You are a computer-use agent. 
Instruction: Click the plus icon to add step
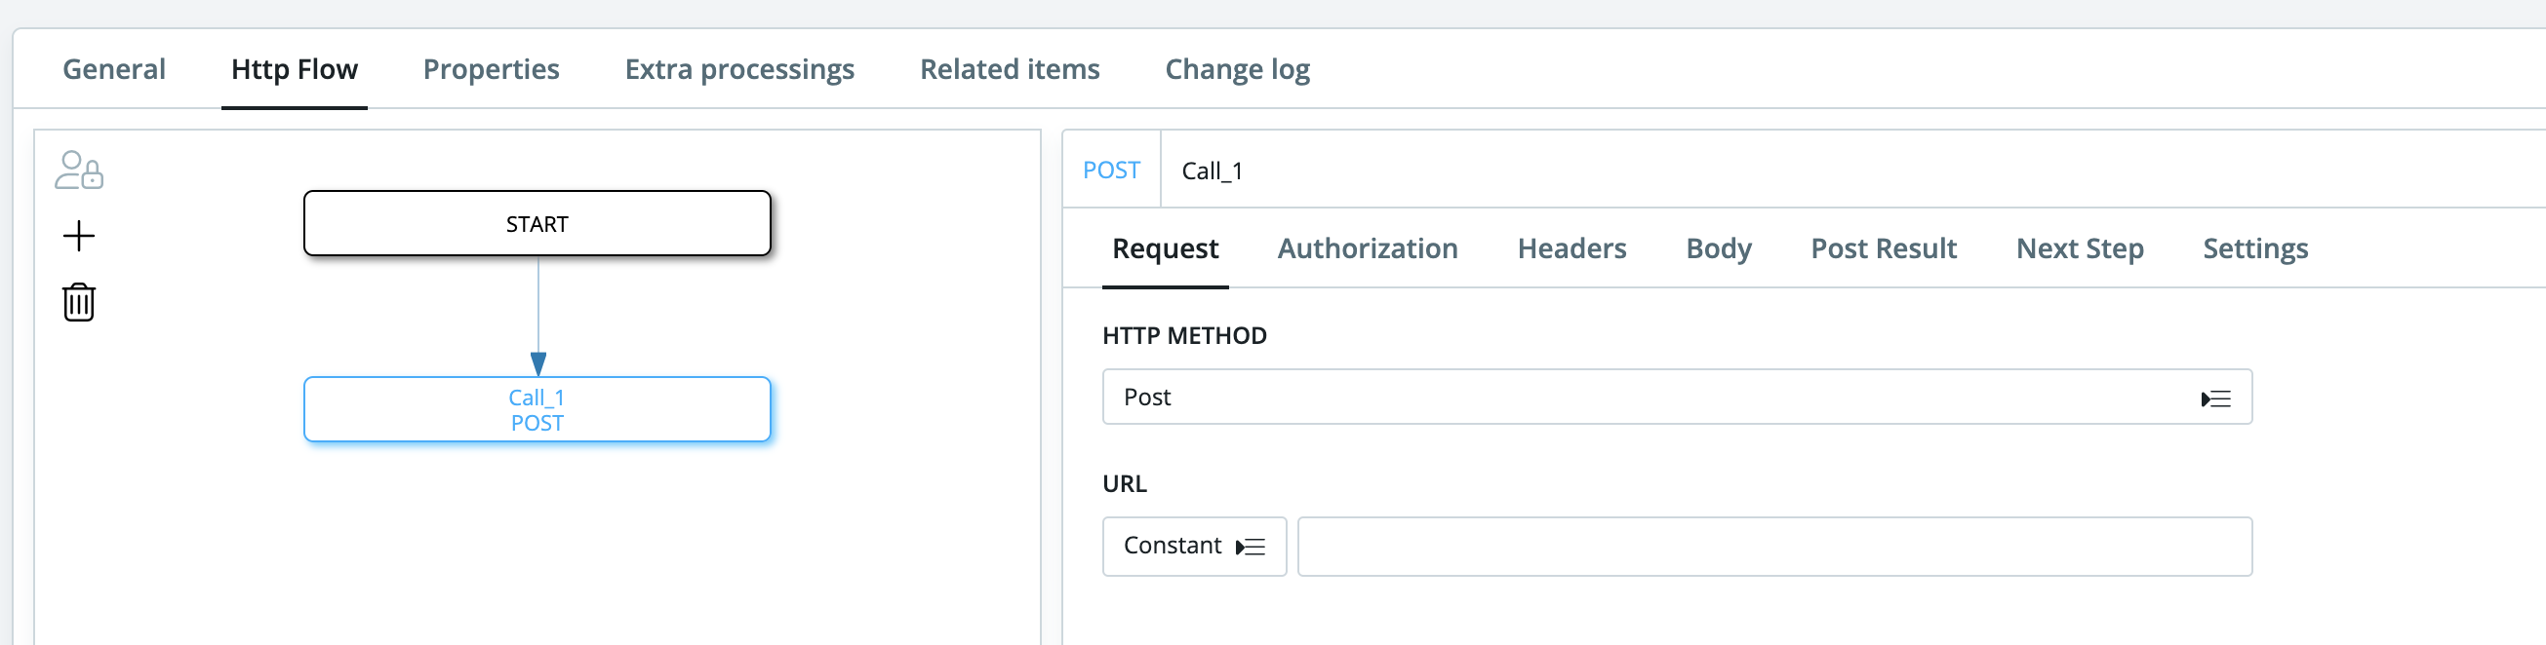[x=79, y=236]
